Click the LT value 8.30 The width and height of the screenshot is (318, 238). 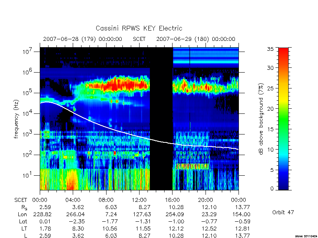[78, 229]
